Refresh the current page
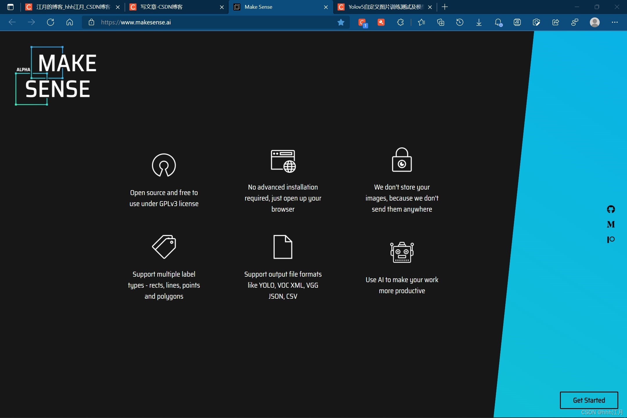Image resolution: width=627 pixels, height=418 pixels. pyautogui.click(x=51, y=22)
